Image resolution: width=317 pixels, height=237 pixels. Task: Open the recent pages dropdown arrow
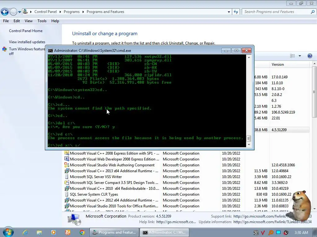[x=20, y=12]
